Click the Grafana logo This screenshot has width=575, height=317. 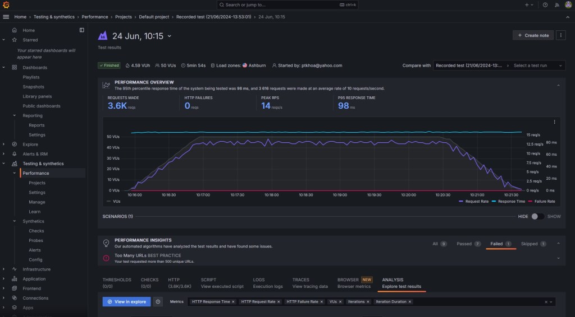pyautogui.click(x=6, y=5)
